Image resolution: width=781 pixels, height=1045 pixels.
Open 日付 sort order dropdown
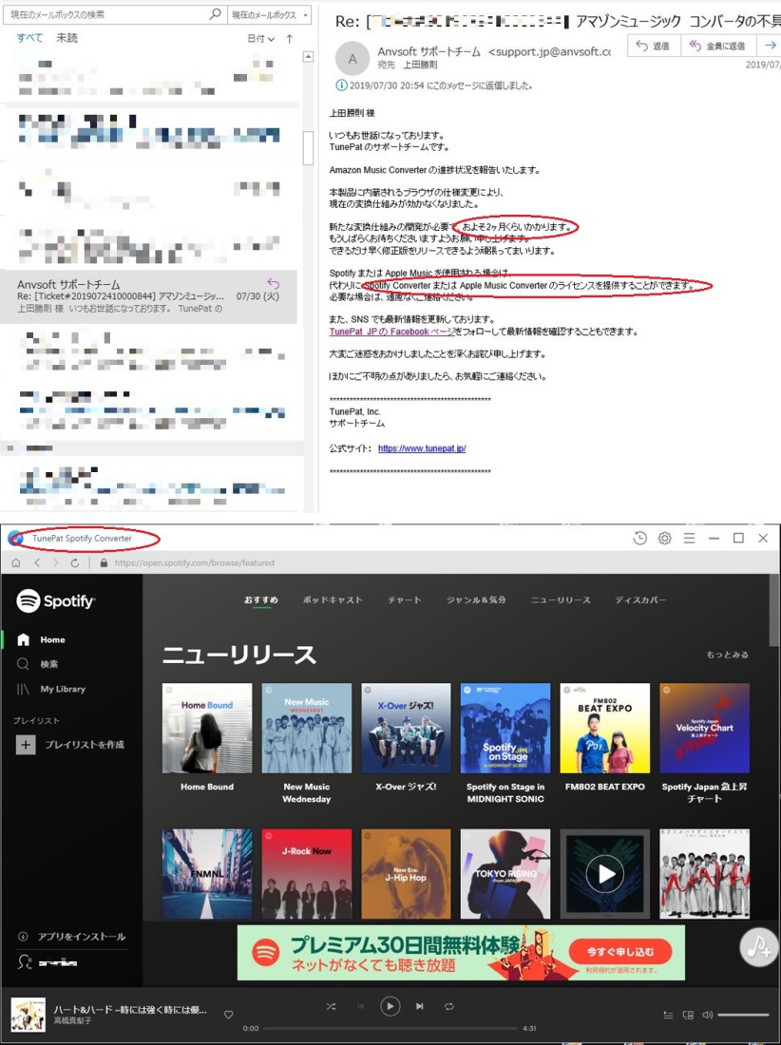pyautogui.click(x=260, y=39)
